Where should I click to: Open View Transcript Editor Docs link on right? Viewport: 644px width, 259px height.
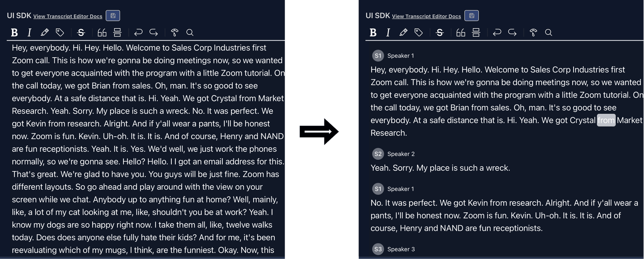426,16
